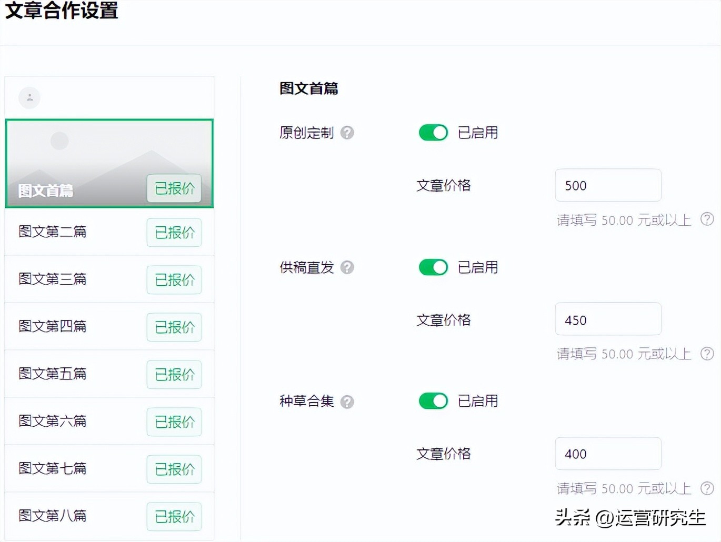Click the avatar placeholder icon above the list
The height and width of the screenshot is (542, 721).
(x=29, y=97)
